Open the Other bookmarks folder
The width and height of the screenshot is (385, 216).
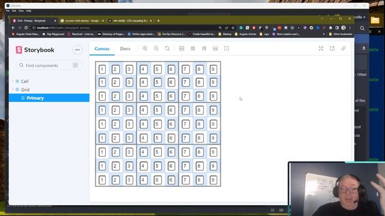pos(341,34)
